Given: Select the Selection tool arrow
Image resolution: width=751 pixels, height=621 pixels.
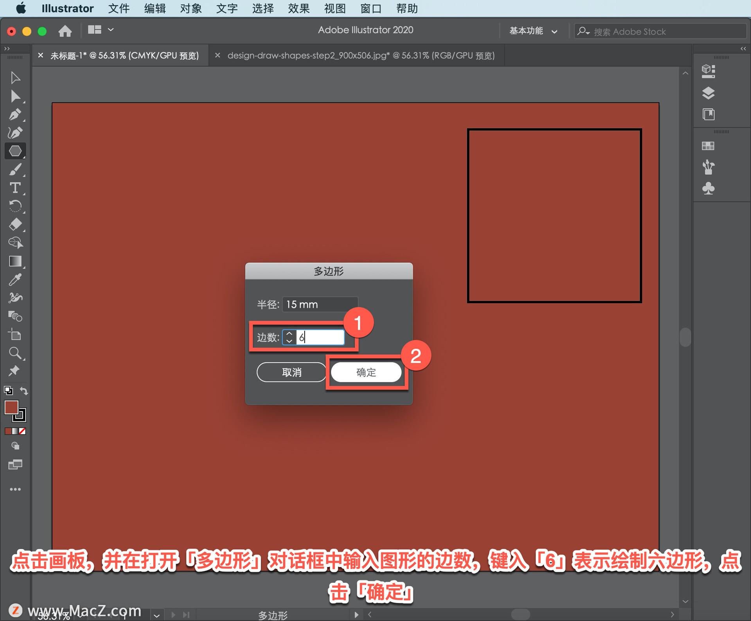Looking at the screenshot, I should [x=15, y=77].
